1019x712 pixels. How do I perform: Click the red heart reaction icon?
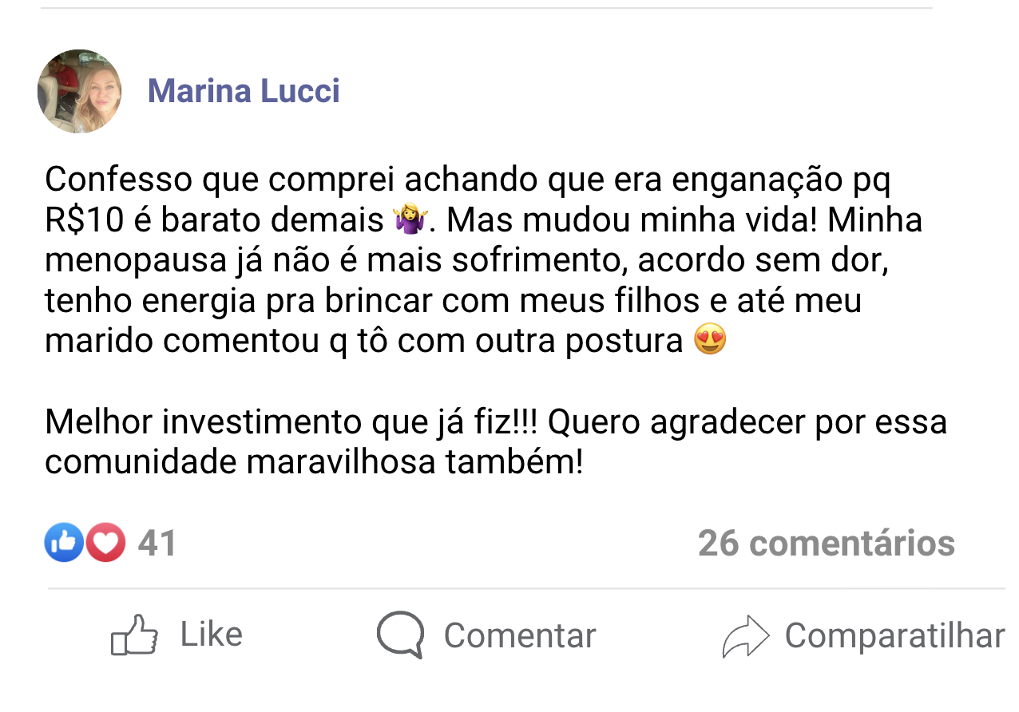pyautogui.click(x=105, y=542)
